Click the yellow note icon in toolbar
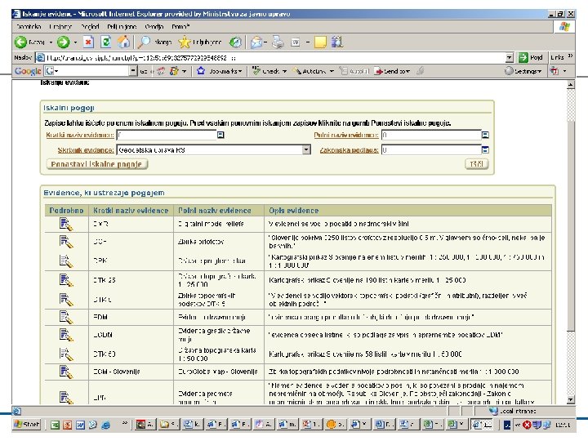 tap(320, 42)
